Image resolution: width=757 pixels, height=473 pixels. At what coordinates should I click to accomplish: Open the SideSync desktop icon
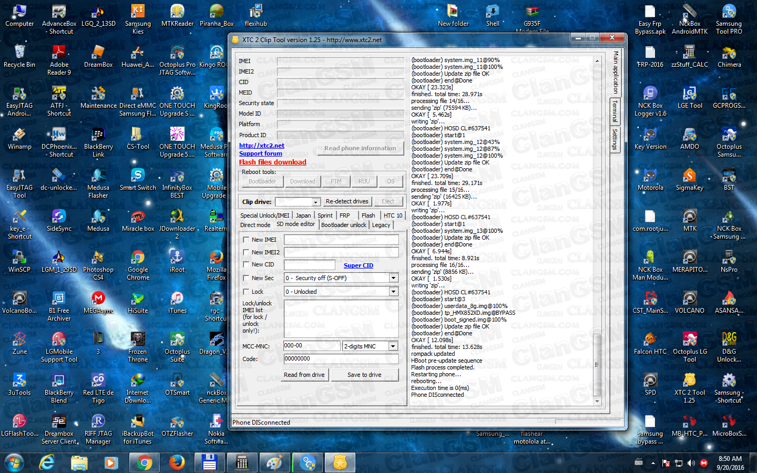coord(59,221)
